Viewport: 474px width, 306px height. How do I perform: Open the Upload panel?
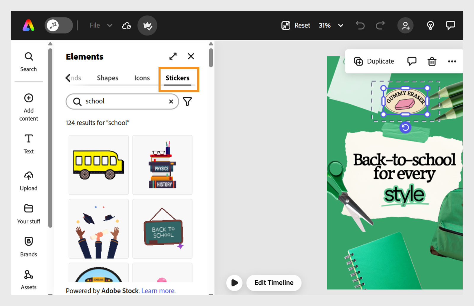tap(28, 181)
